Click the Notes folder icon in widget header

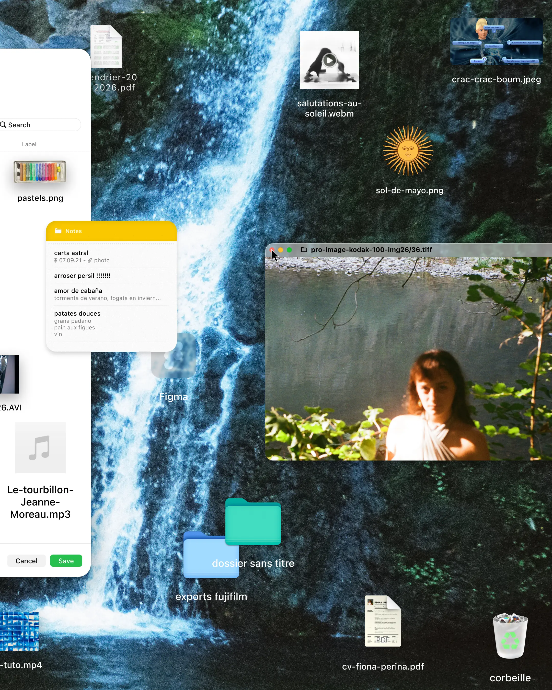tap(58, 231)
